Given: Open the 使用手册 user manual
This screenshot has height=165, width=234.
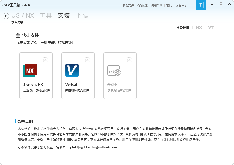Looking at the screenshot, I should (157, 5).
